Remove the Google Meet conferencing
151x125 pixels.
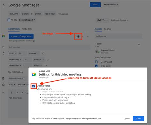(x=88, y=36)
